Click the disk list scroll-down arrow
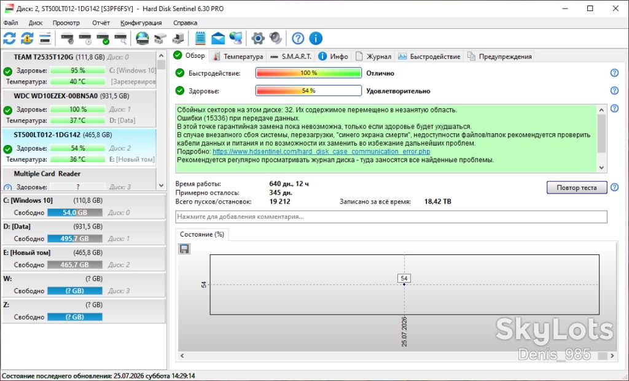The image size is (629, 381). pyautogui.click(x=162, y=186)
